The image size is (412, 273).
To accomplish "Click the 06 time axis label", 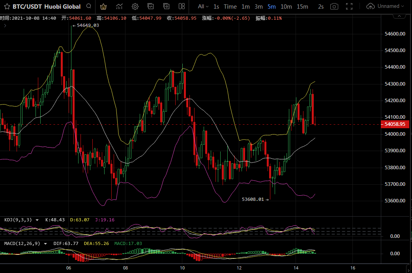I will (x=69, y=268).
